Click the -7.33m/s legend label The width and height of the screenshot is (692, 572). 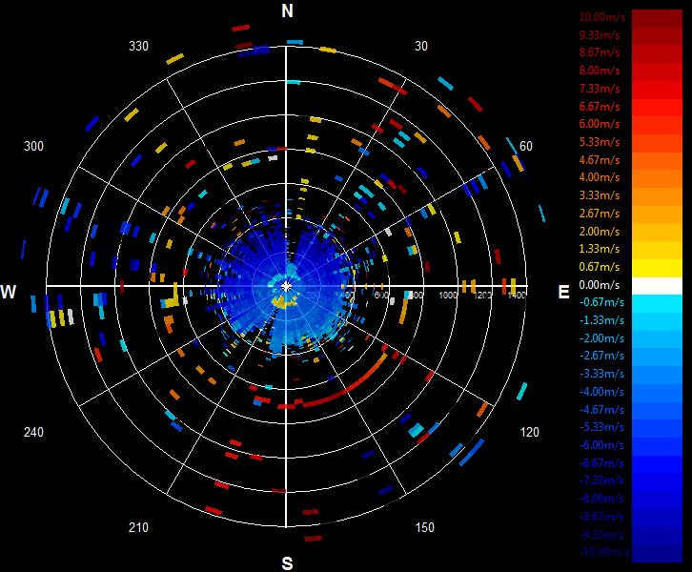click(x=601, y=480)
